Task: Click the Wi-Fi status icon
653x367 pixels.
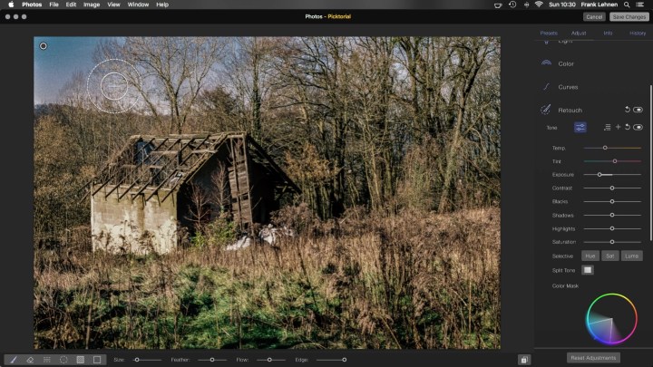Action: point(539,5)
